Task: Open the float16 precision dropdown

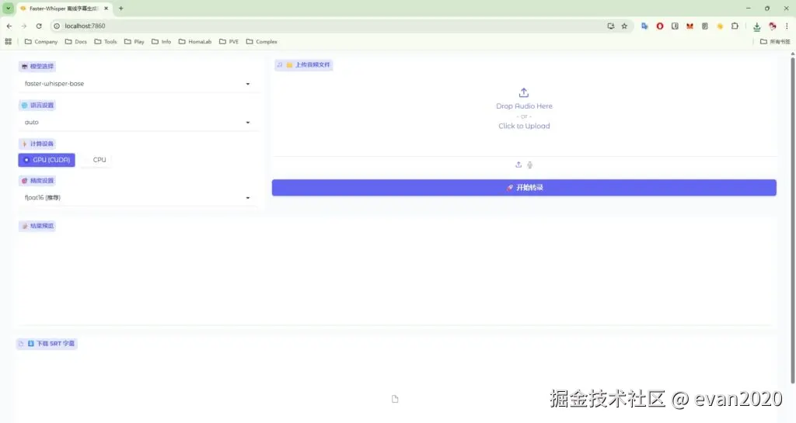Action: click(x=138, y=198)
